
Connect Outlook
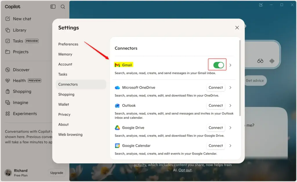pyautogui.click(x=215, y=106)
